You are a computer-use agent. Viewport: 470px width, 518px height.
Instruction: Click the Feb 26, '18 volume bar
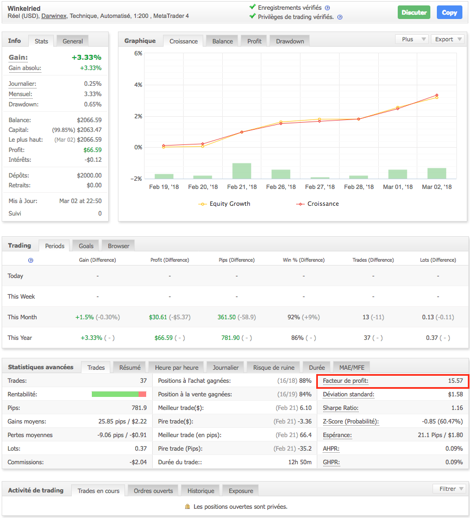(x=280, y=174)
